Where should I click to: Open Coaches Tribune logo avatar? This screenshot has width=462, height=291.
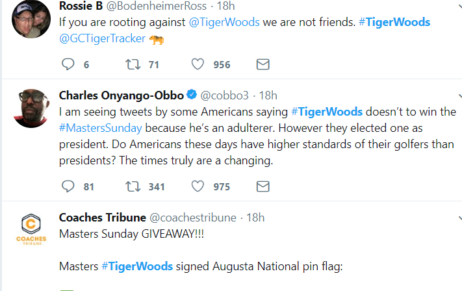click(x=32, y=231)
